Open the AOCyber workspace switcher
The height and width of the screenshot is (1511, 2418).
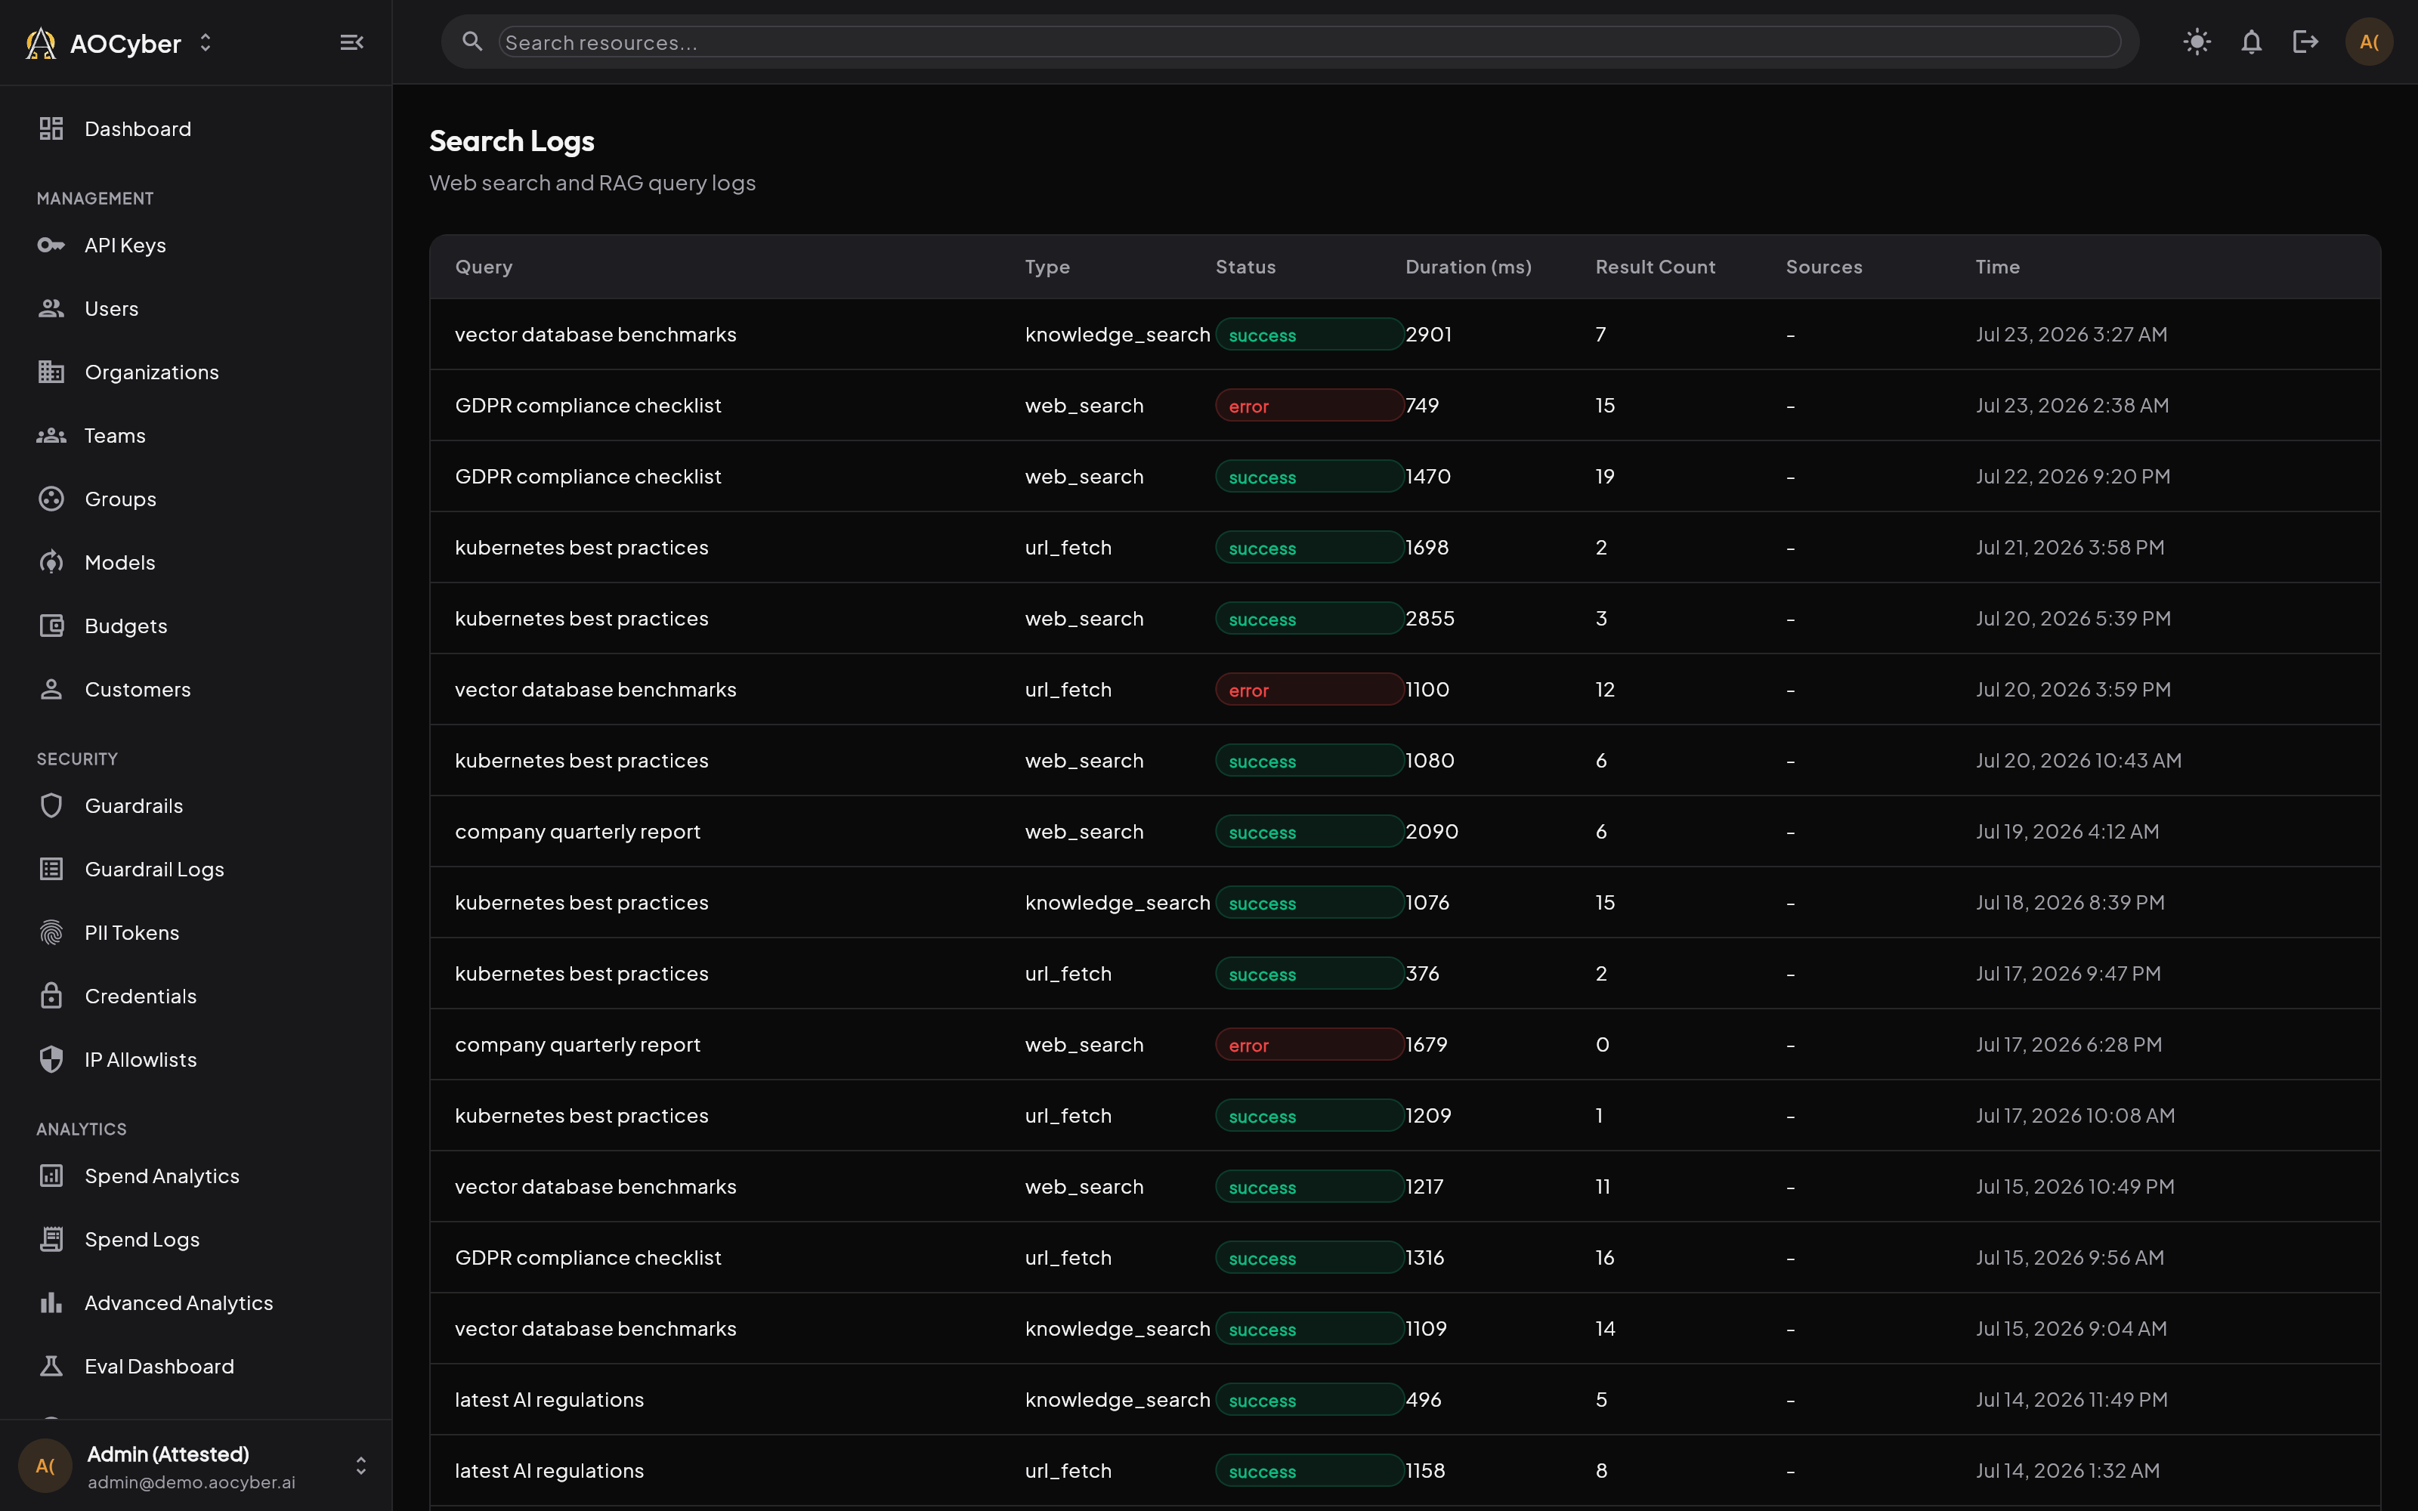[205, 43]
